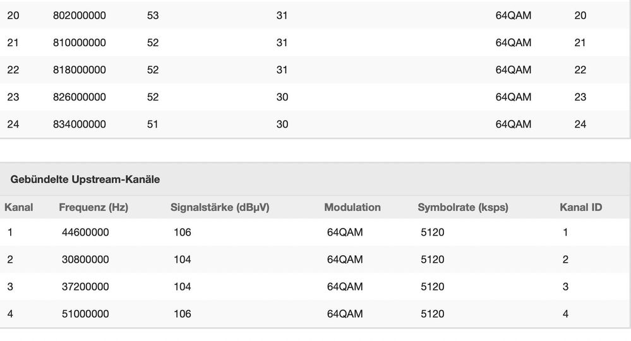Select symbol rate 5120 in upstream channel 4 row
Screen dimensions: 631x341
pyautogui.click(x=433, y=314)
